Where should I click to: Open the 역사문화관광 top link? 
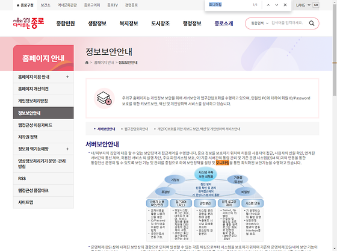point(67,5)
